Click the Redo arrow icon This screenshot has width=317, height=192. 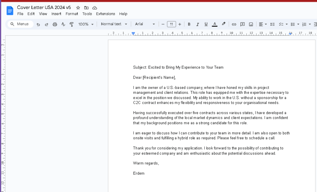[x=46, y=24]
